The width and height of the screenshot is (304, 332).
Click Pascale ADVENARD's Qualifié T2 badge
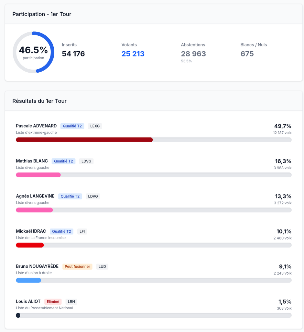click(72, 126)
